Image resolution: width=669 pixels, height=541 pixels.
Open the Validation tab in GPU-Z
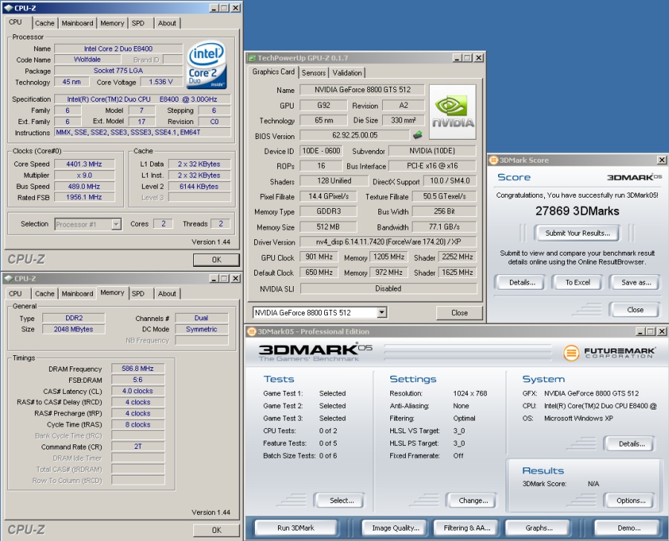point(347,73)
